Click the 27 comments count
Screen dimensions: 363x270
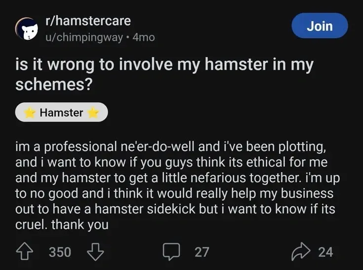click(x=202, y=252)
